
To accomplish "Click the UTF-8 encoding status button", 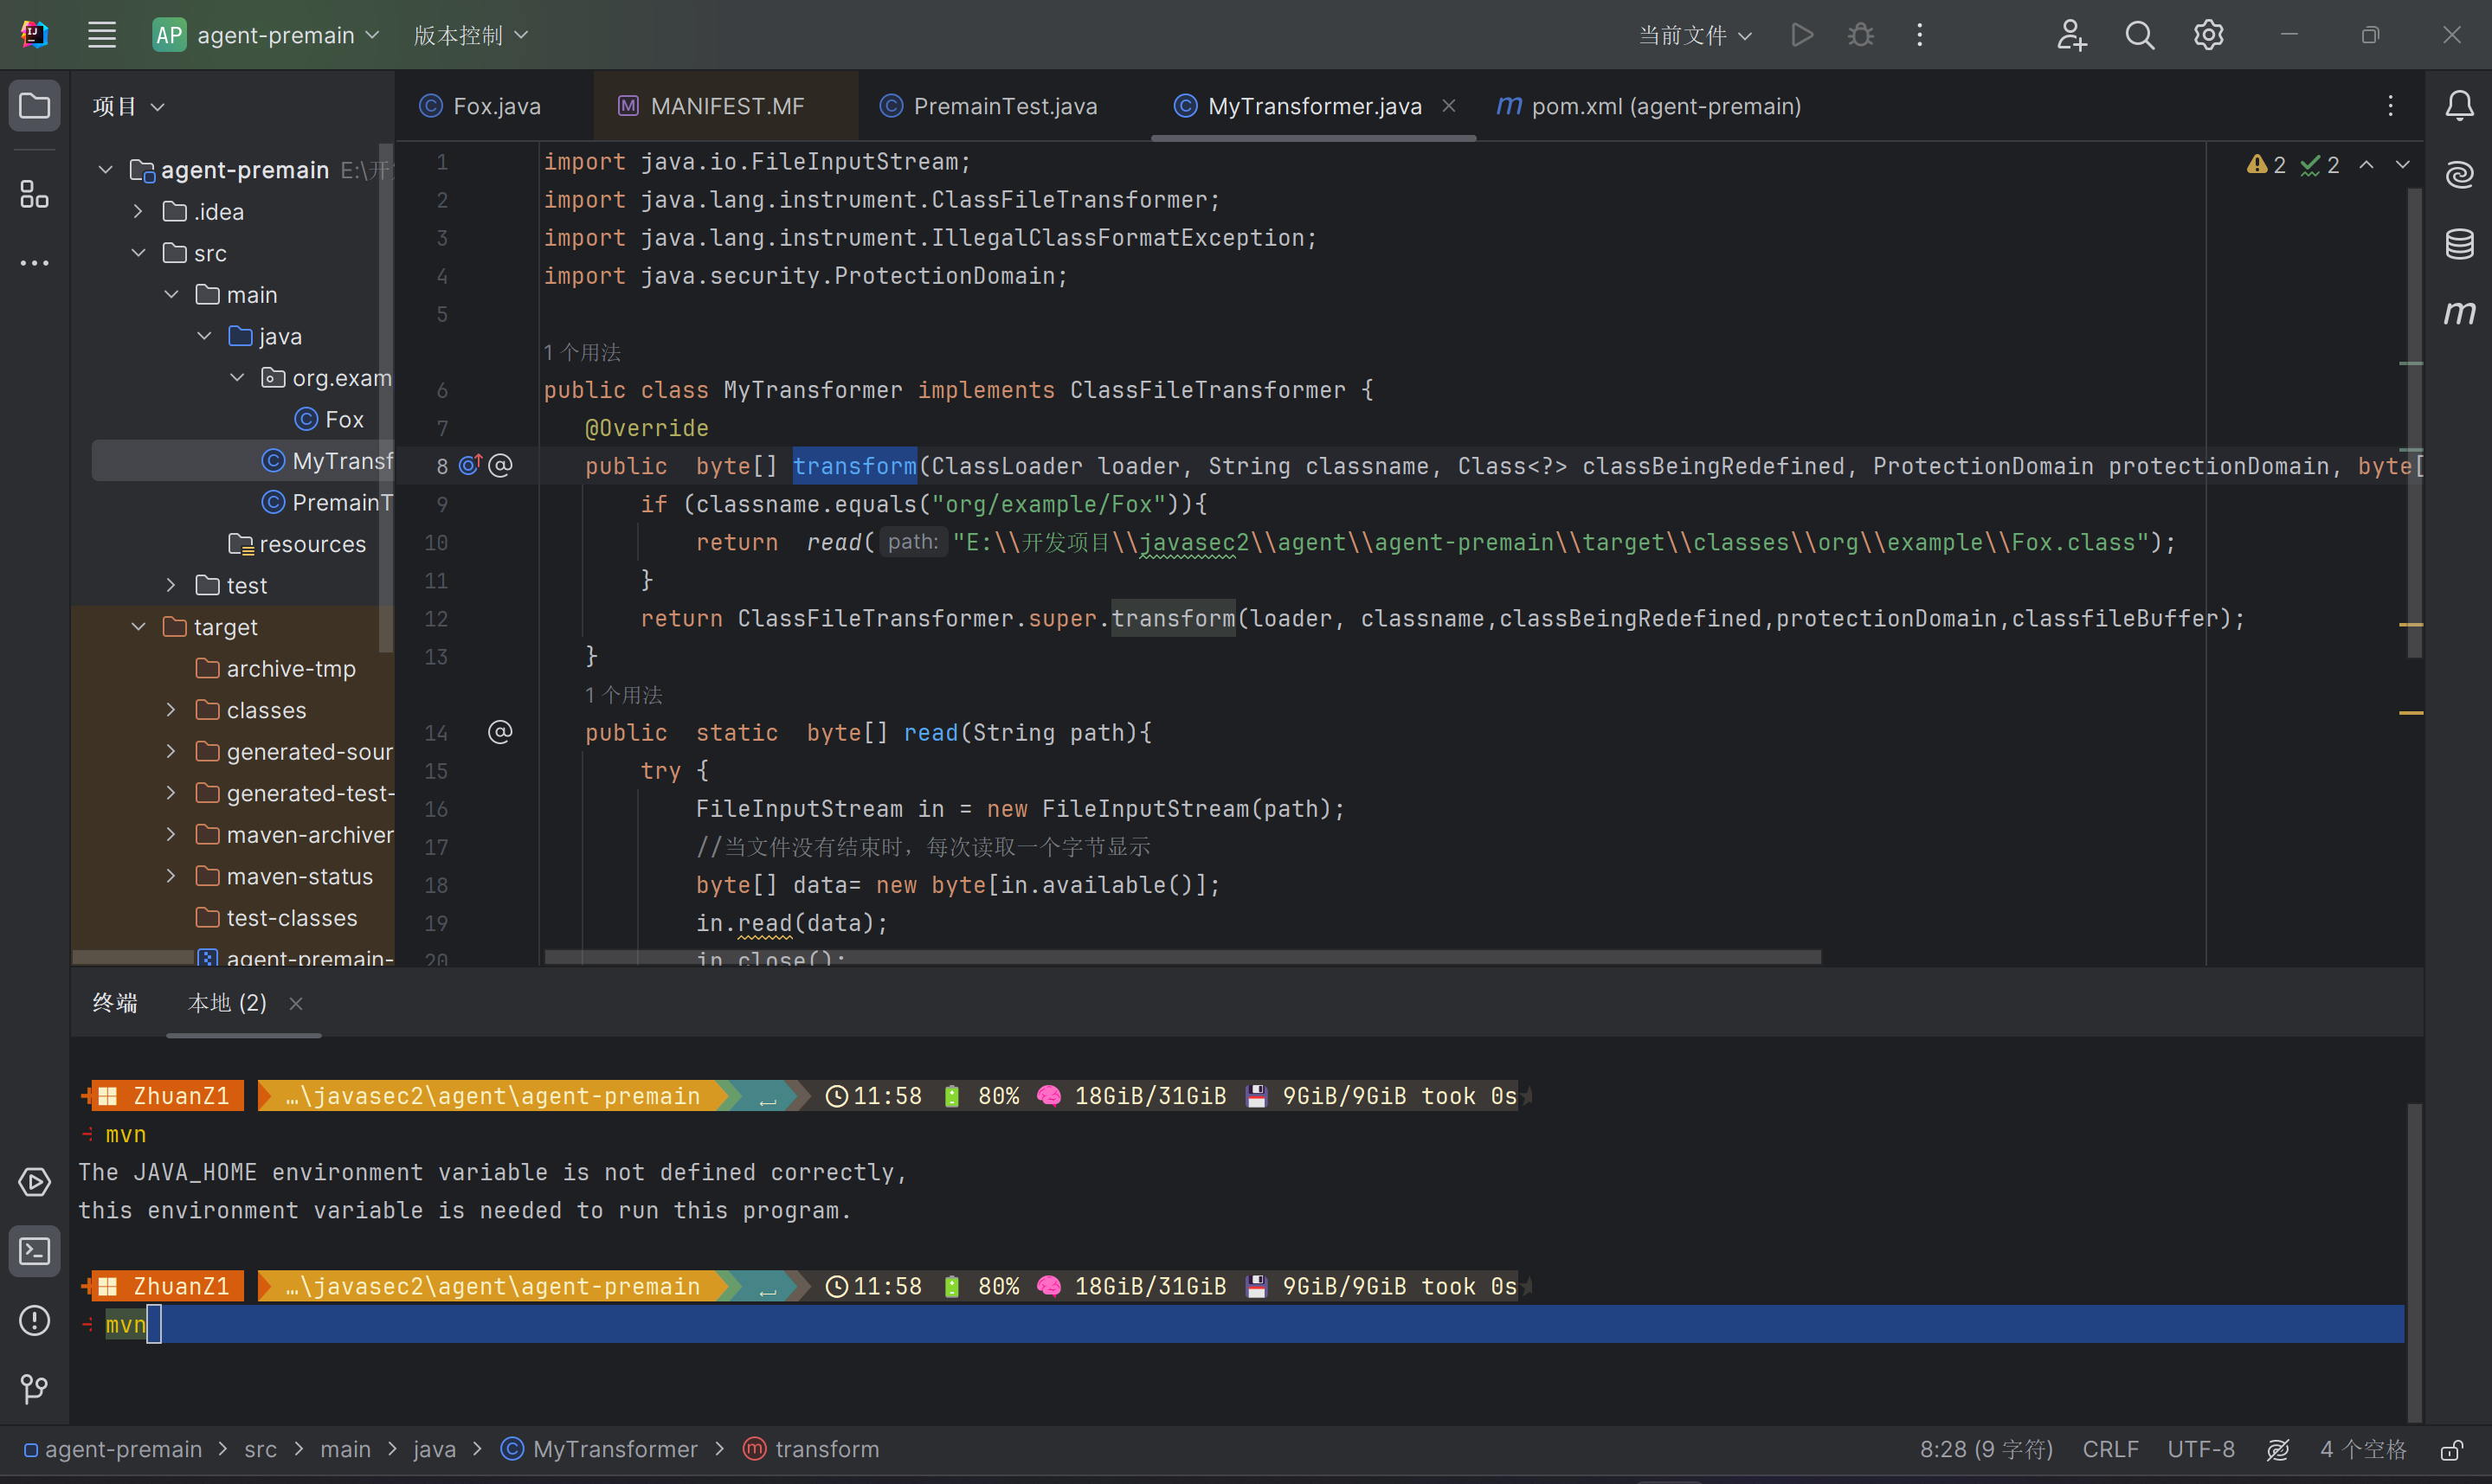I will click(x=2200, y=1450).
